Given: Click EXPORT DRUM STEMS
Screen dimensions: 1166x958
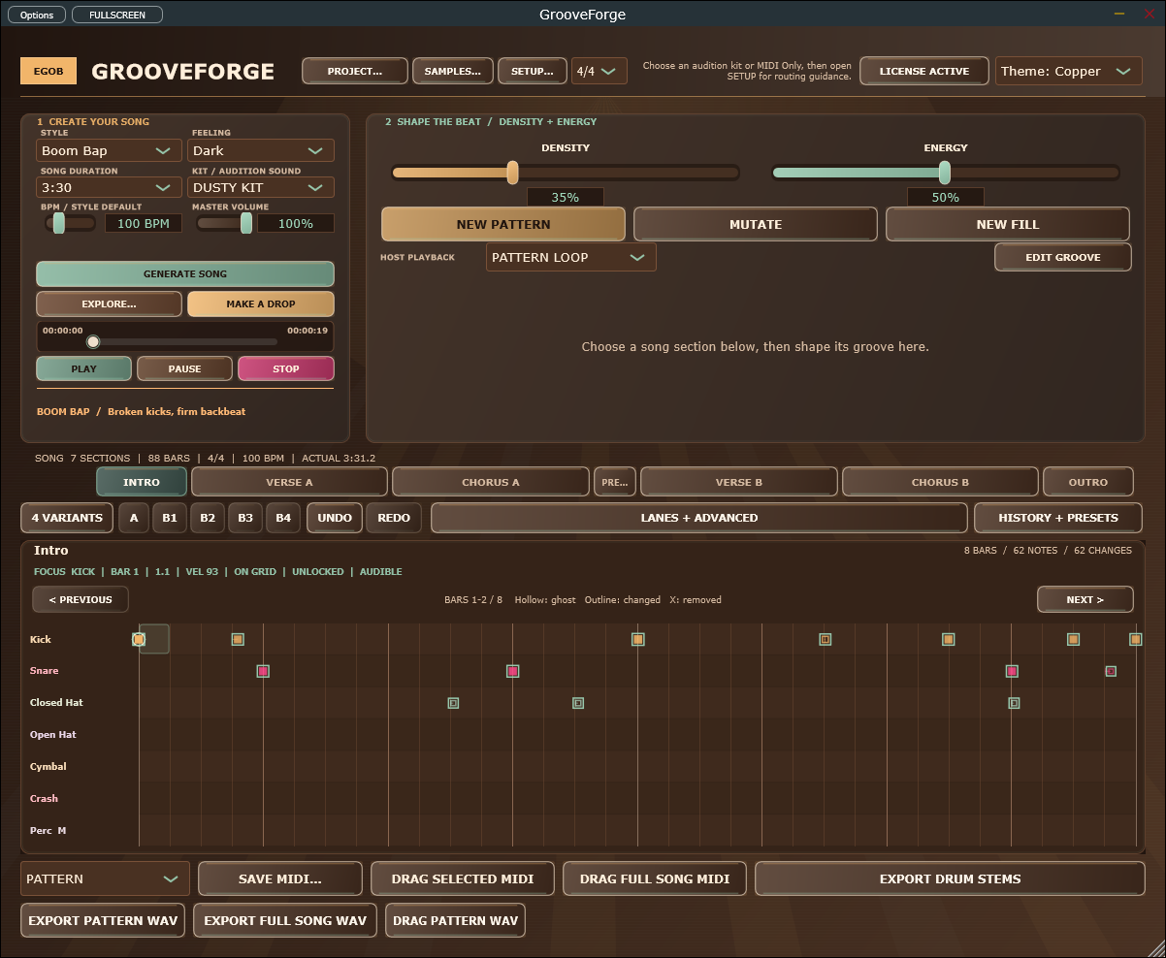Looking at the screenshot, I should (x=951, y=878).
